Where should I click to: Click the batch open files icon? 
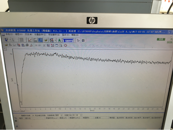(x=10, y=45)
